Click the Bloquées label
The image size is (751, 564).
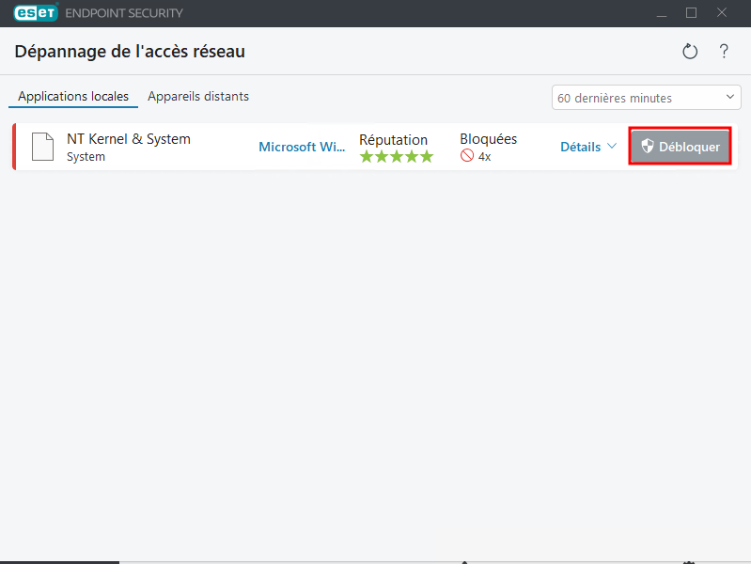(x=489, y=139)
